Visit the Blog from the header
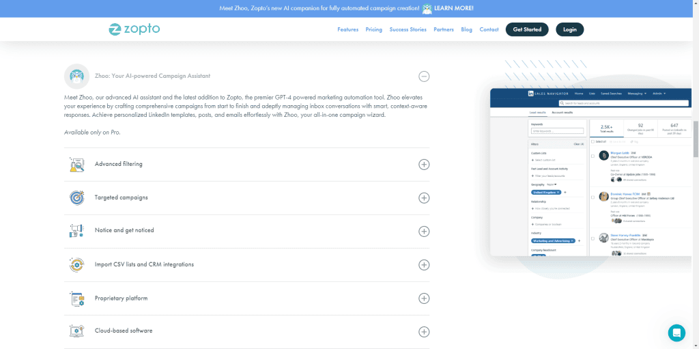 click(x=467, y=29)
